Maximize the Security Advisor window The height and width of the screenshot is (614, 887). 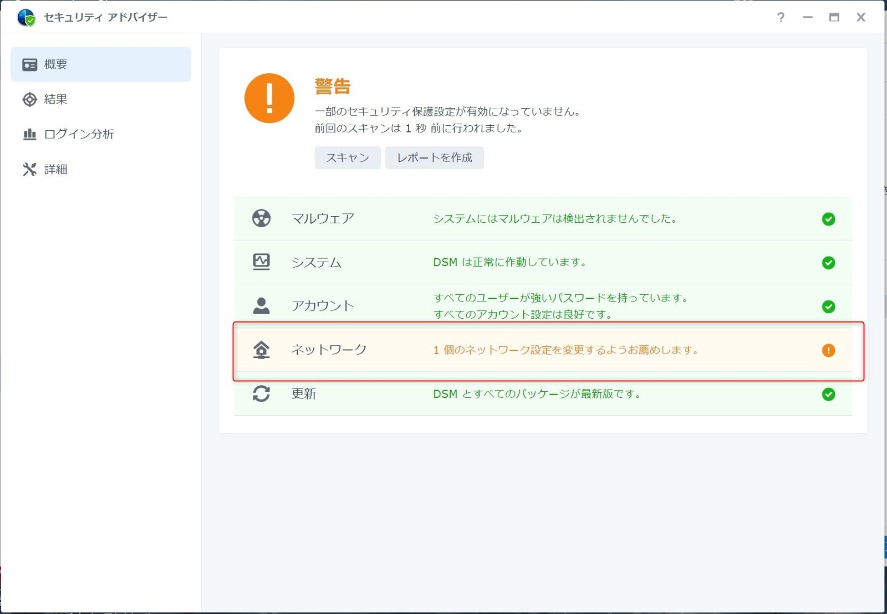pos(834,18)
